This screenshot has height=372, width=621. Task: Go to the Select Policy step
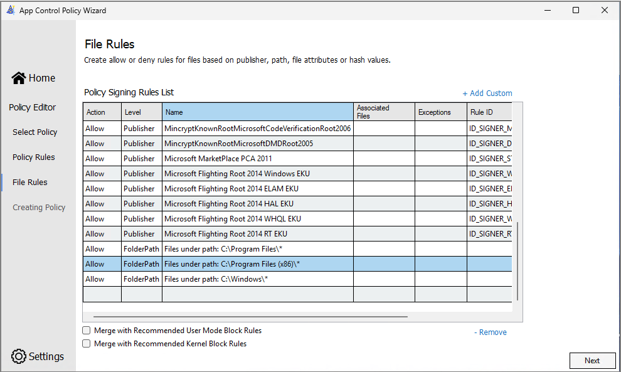click(x=35, y=132)
